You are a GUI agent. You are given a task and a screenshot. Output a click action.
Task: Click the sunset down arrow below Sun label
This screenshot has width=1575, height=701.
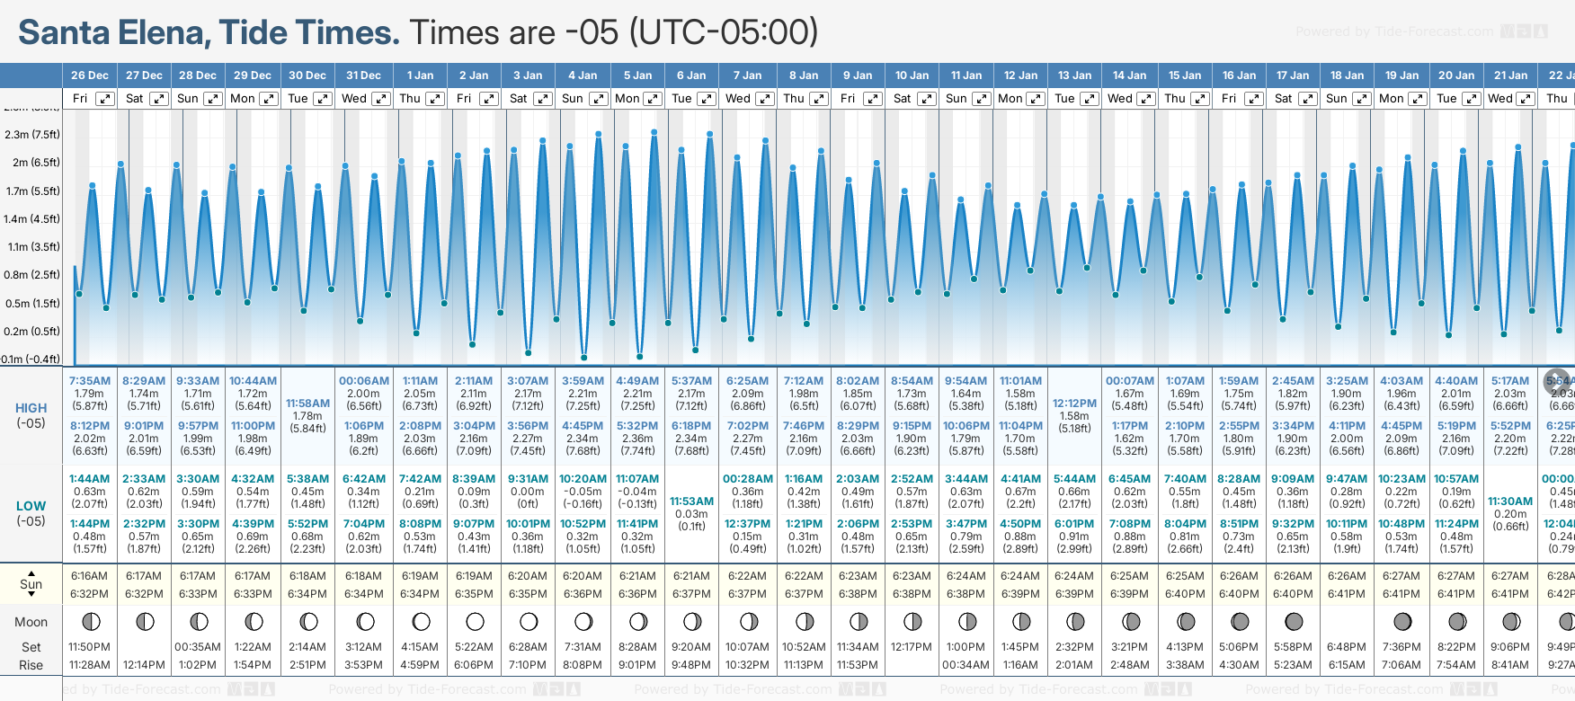click(x=31, y=596)
